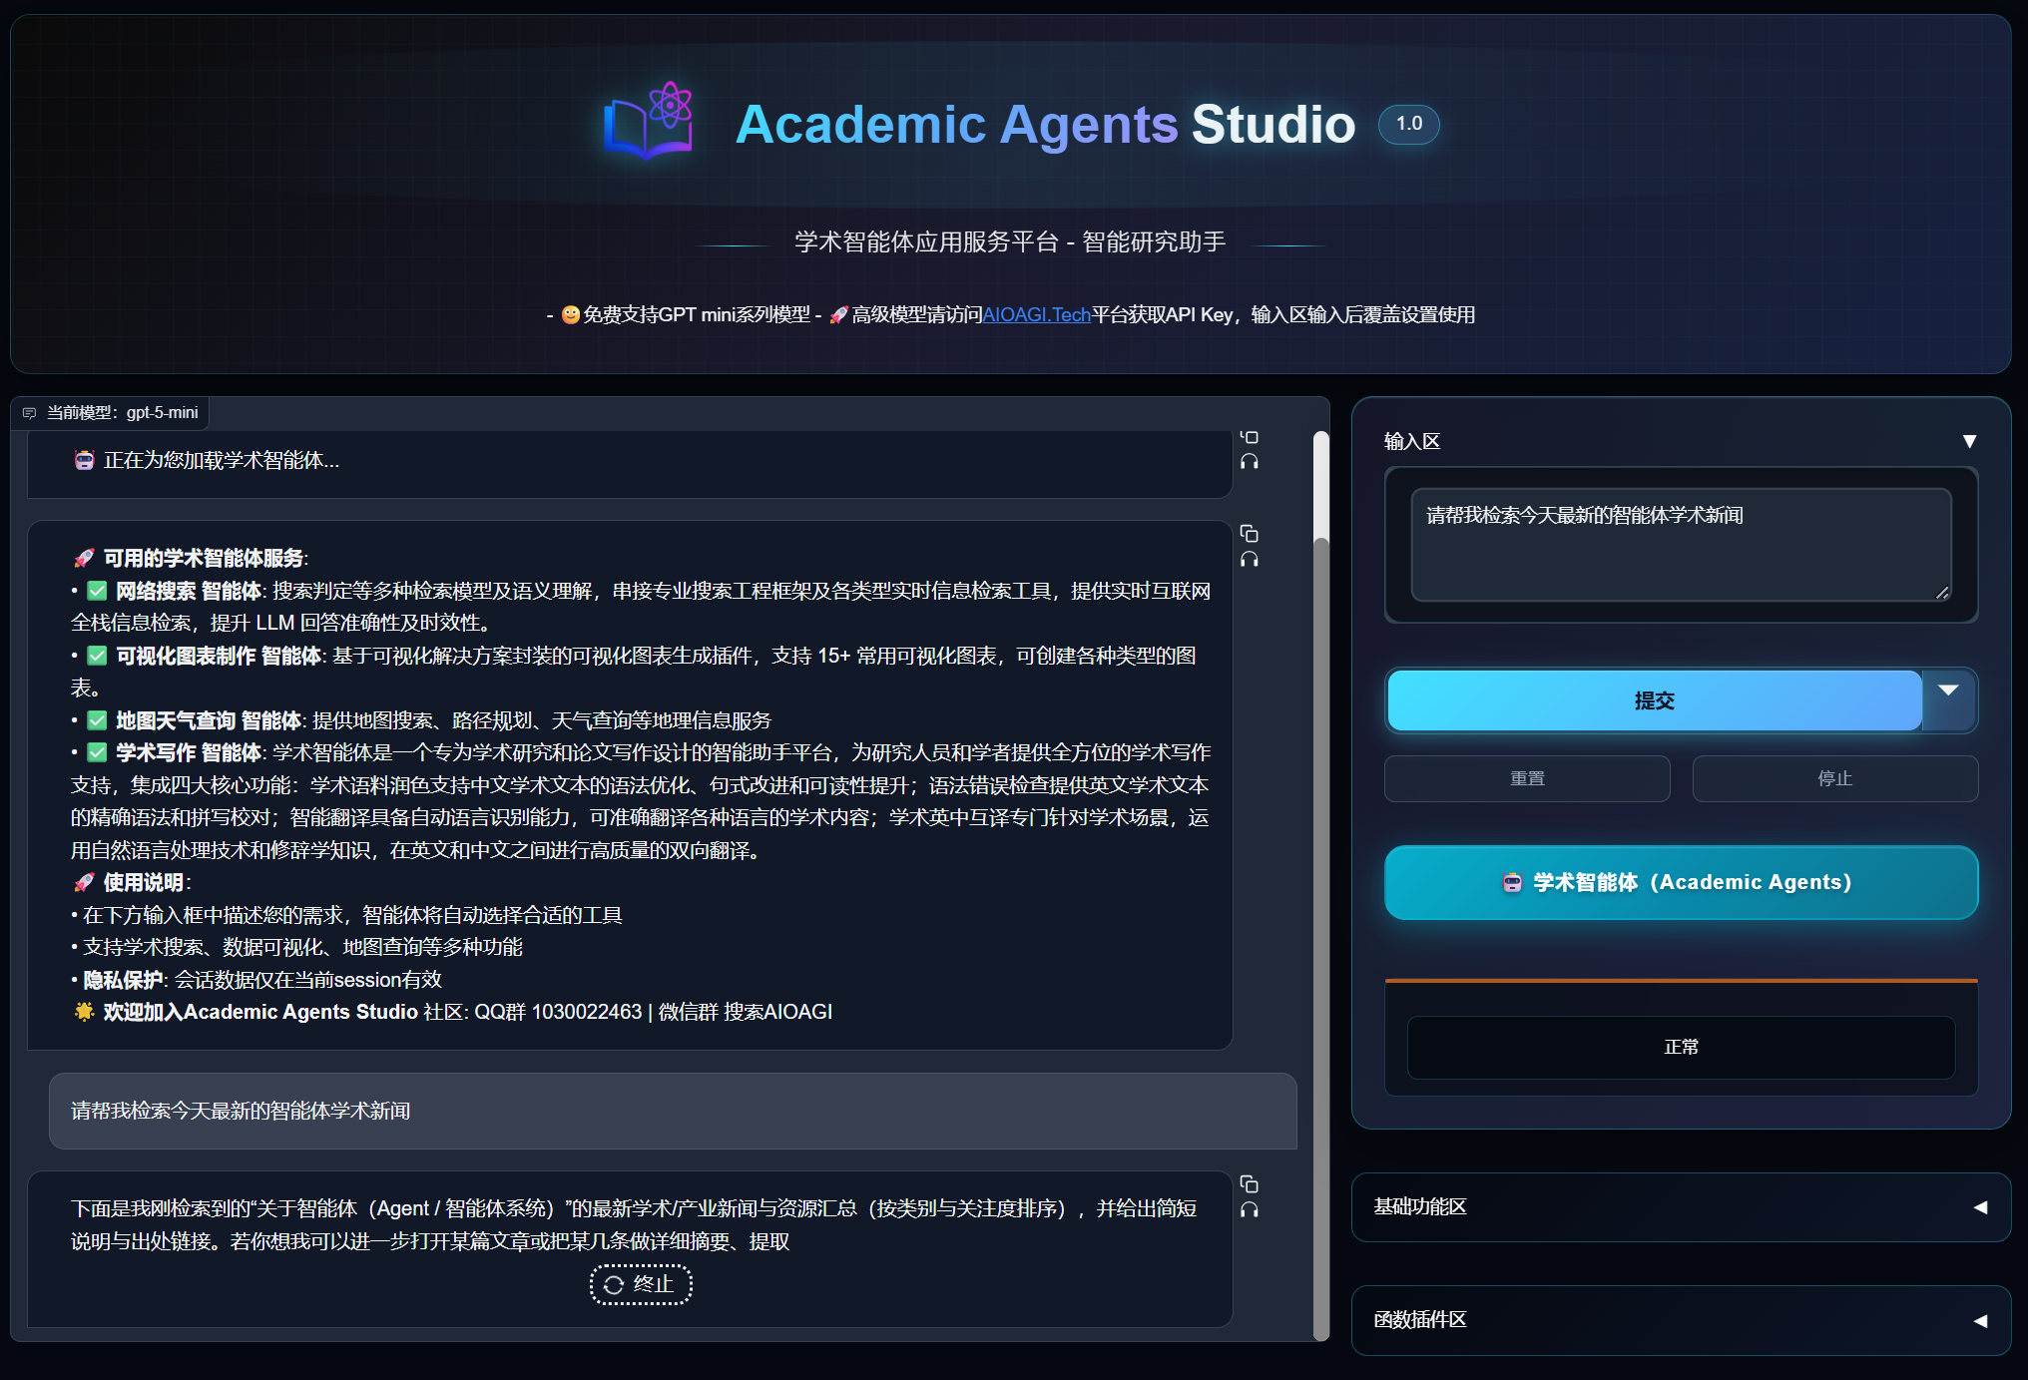Launch 学术智能体 (Academic Agents) plugin
This screenshot has height=1380, width=2028.
tap(1680, 882)
